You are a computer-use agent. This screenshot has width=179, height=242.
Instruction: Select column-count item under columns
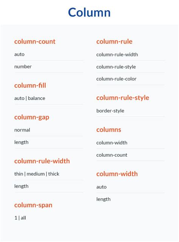click(x=112, y=155)
